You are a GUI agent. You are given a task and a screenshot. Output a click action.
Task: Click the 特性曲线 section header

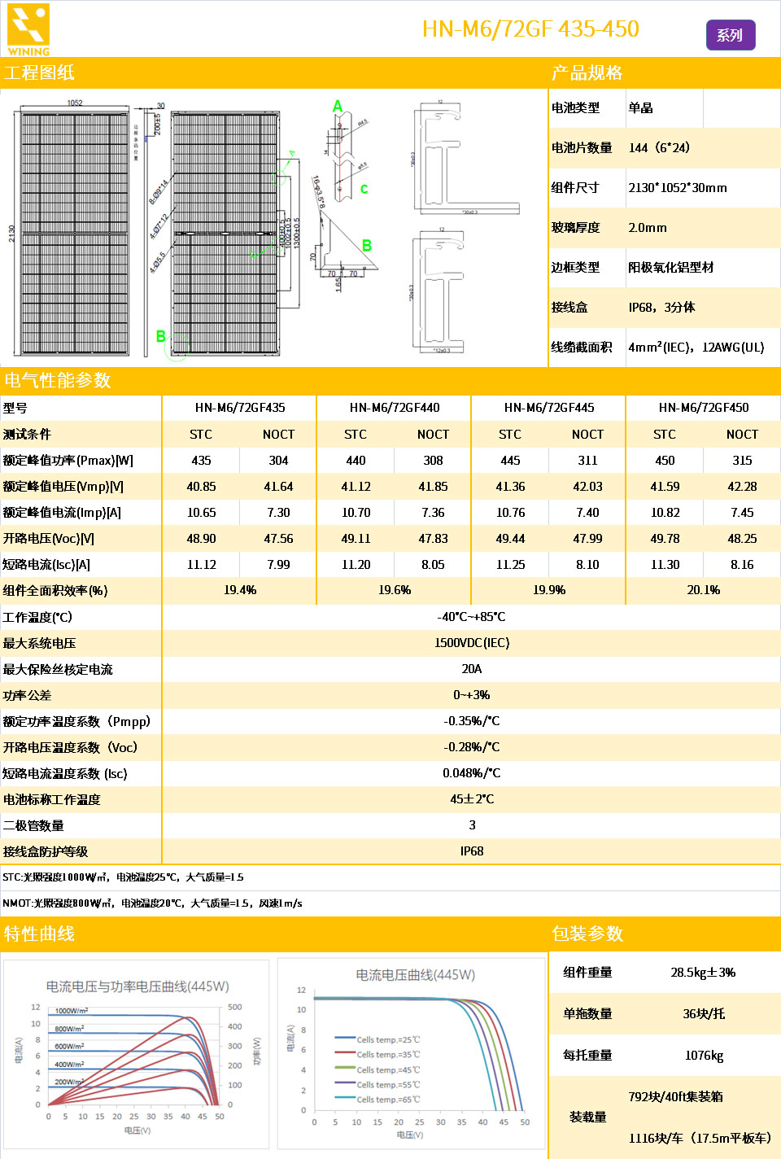39,934
